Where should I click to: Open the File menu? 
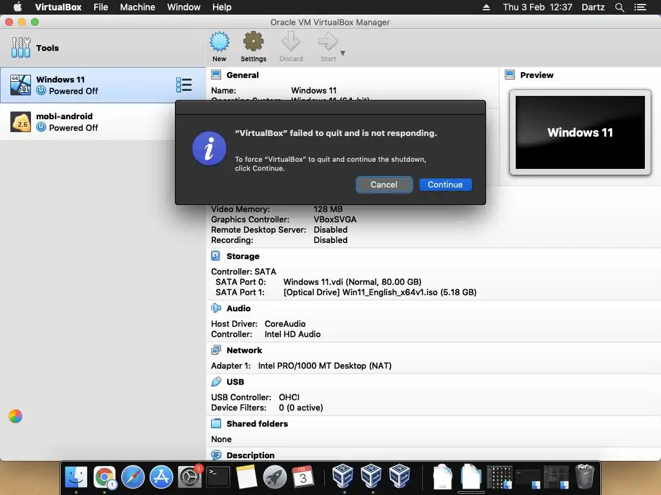point(101,7)
